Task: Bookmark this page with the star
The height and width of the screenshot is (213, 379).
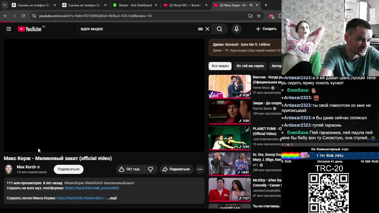Action: coord(259,16)
